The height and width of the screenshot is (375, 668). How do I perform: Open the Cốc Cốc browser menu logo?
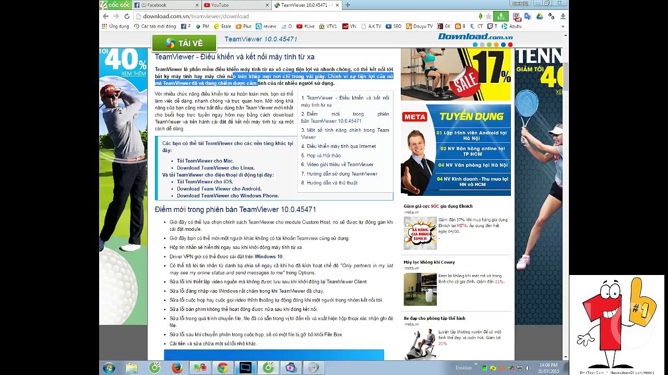[x=115, y=5]
